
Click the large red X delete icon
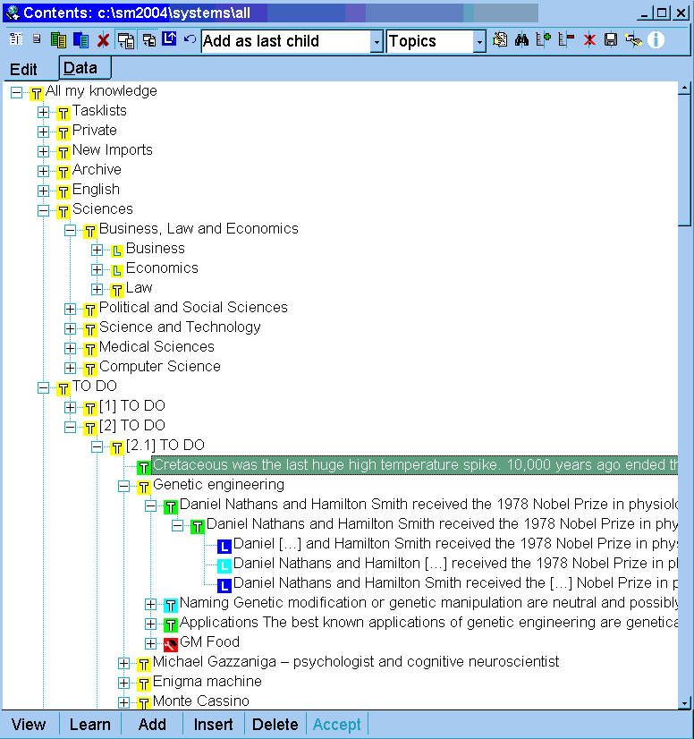tap(103, 40)
